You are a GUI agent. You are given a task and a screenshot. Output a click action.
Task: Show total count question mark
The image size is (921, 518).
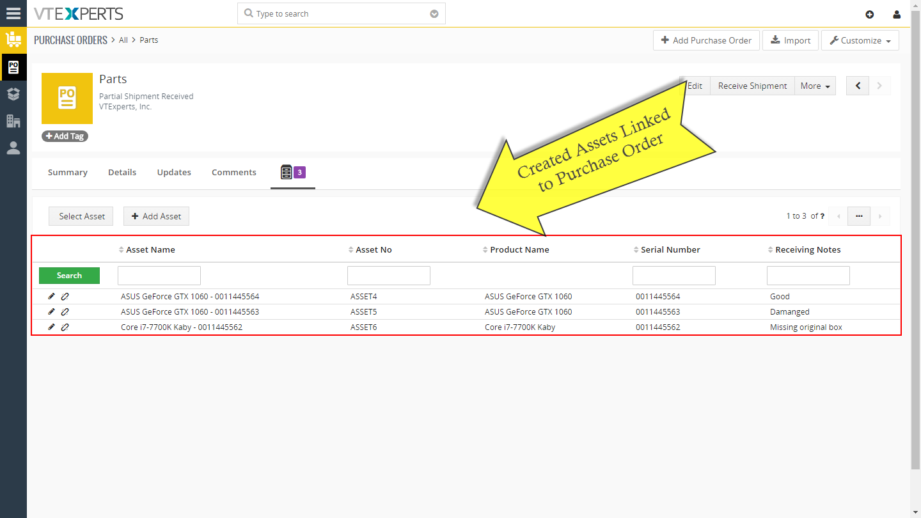click(x=823, y=216)
